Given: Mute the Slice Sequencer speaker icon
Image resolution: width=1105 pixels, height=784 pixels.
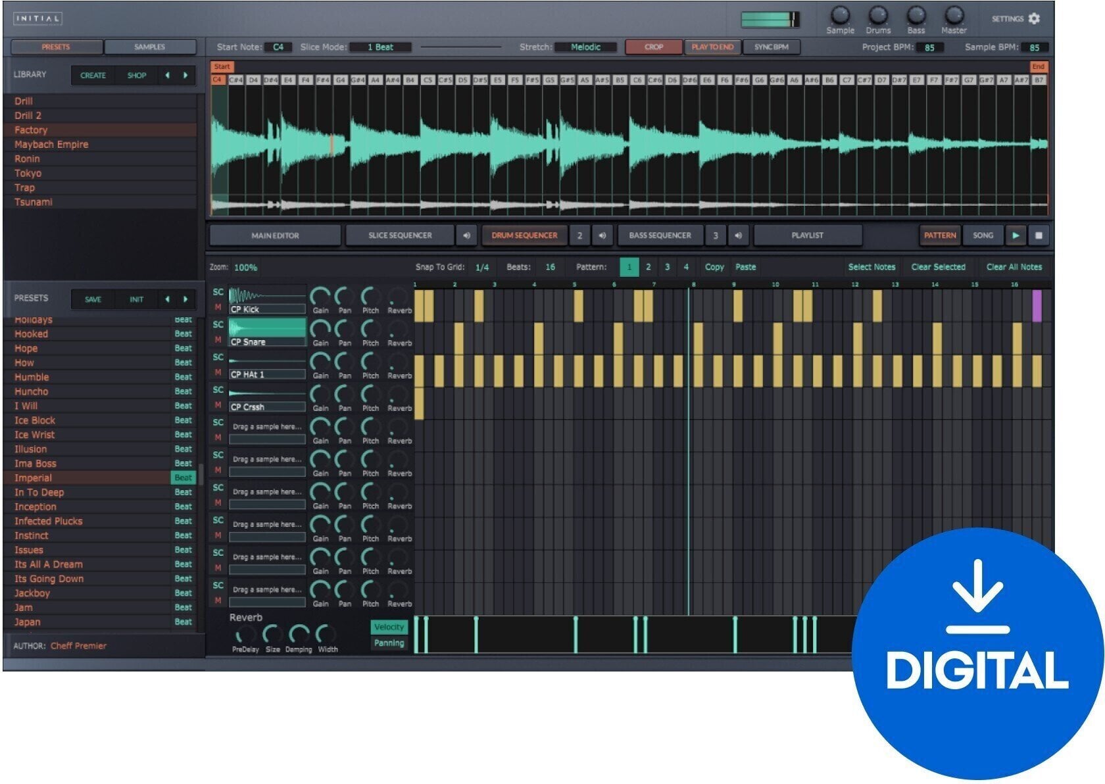Looking at the screenshot, I should (466, 235).
